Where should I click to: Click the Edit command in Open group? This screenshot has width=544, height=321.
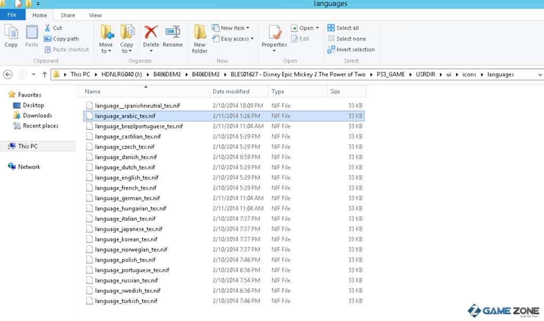pos(300,39)
